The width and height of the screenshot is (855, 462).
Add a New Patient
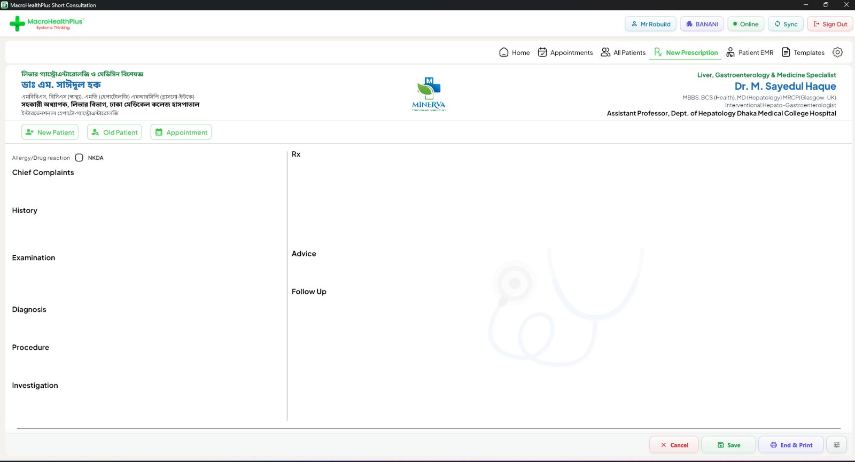point(50,132)
